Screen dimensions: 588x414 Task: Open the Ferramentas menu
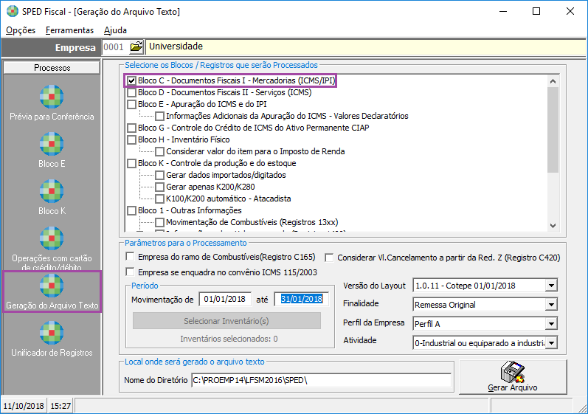(70, 30)
